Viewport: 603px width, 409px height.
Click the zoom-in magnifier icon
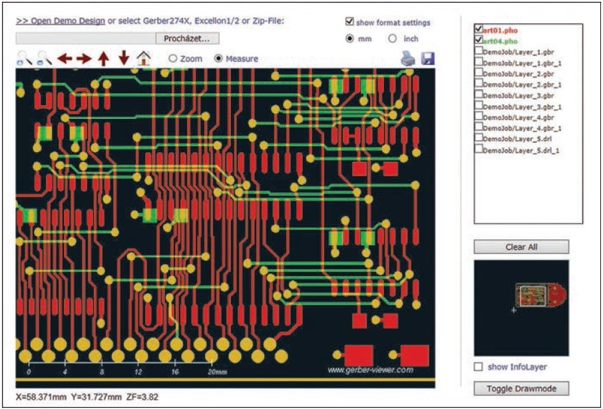tap(24, 59)
